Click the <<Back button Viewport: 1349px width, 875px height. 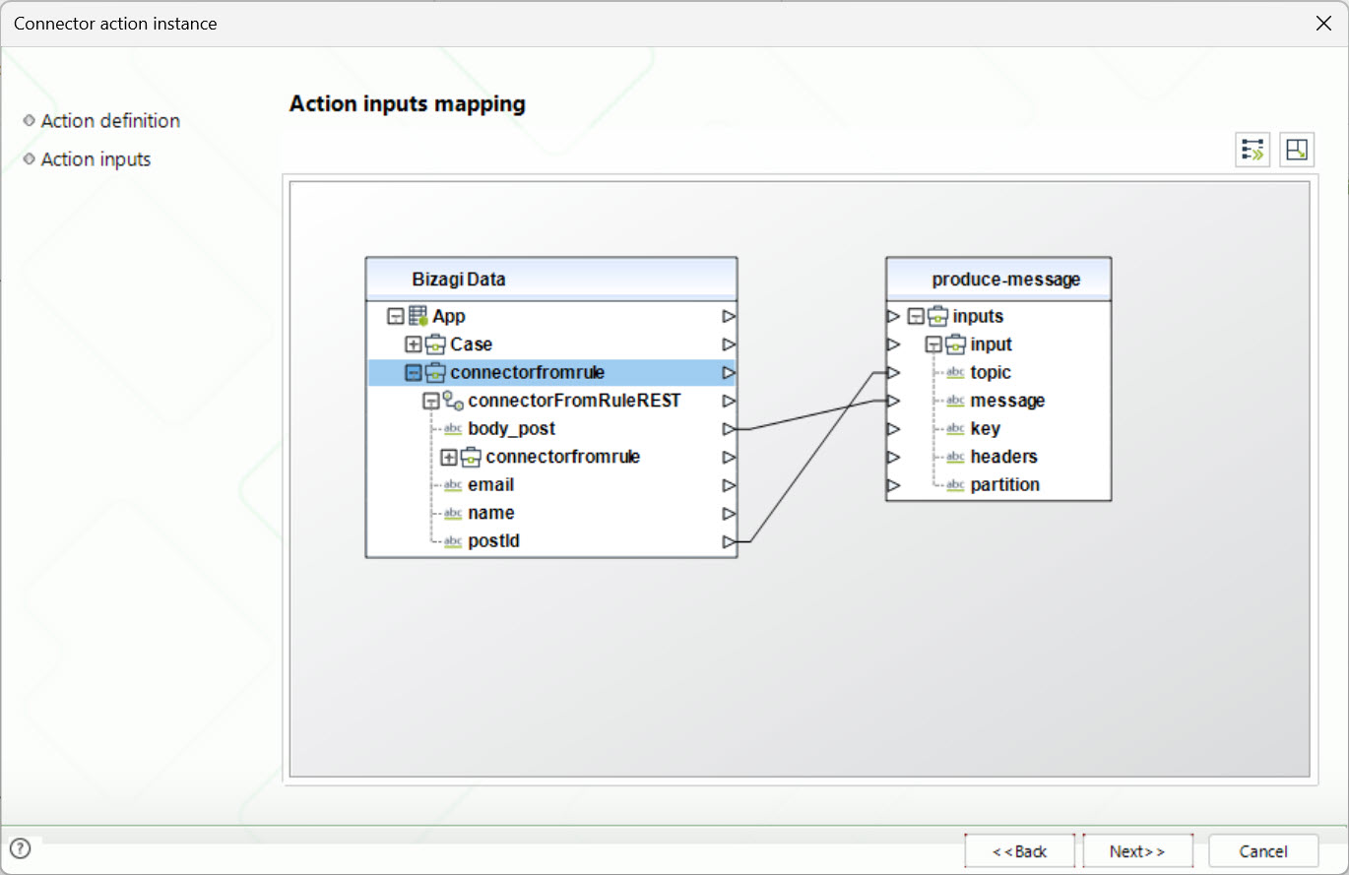tap(1019, 851)
